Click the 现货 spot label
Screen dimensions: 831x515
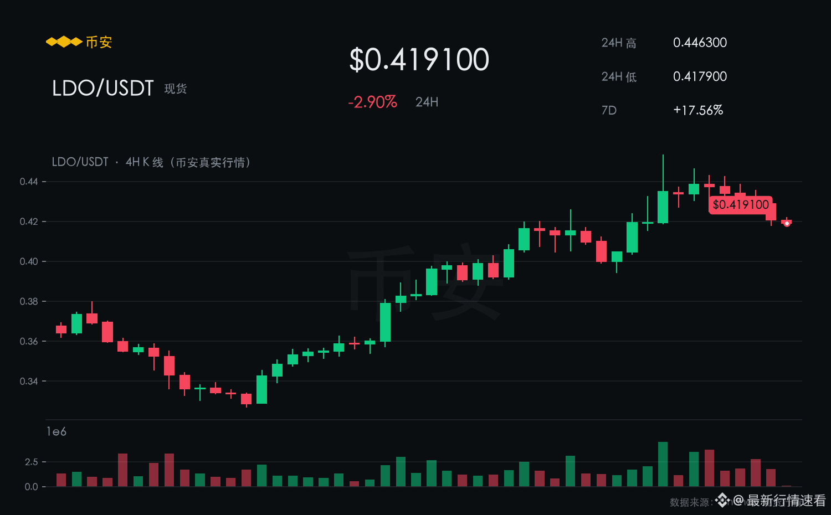[x=176, y=89]
